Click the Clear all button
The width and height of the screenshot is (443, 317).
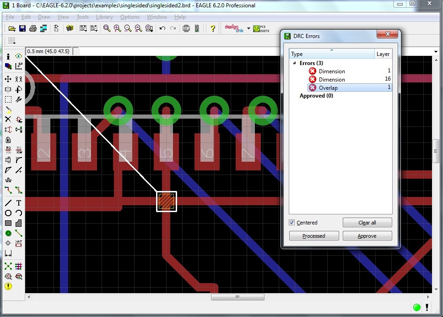coord(367,223)
